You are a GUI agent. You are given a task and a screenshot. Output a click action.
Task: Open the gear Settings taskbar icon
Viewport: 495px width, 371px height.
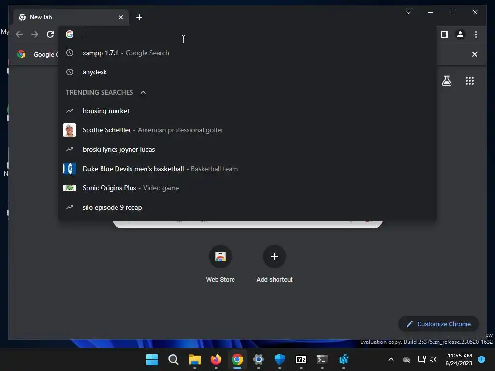259,359
